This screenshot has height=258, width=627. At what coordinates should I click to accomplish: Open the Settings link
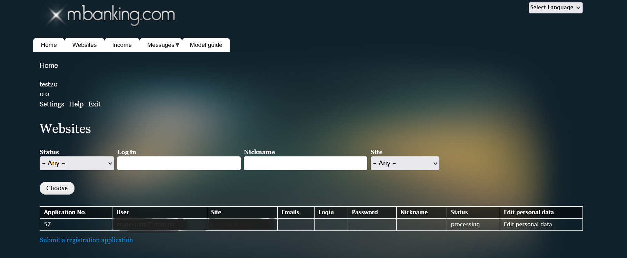point(52,104)
